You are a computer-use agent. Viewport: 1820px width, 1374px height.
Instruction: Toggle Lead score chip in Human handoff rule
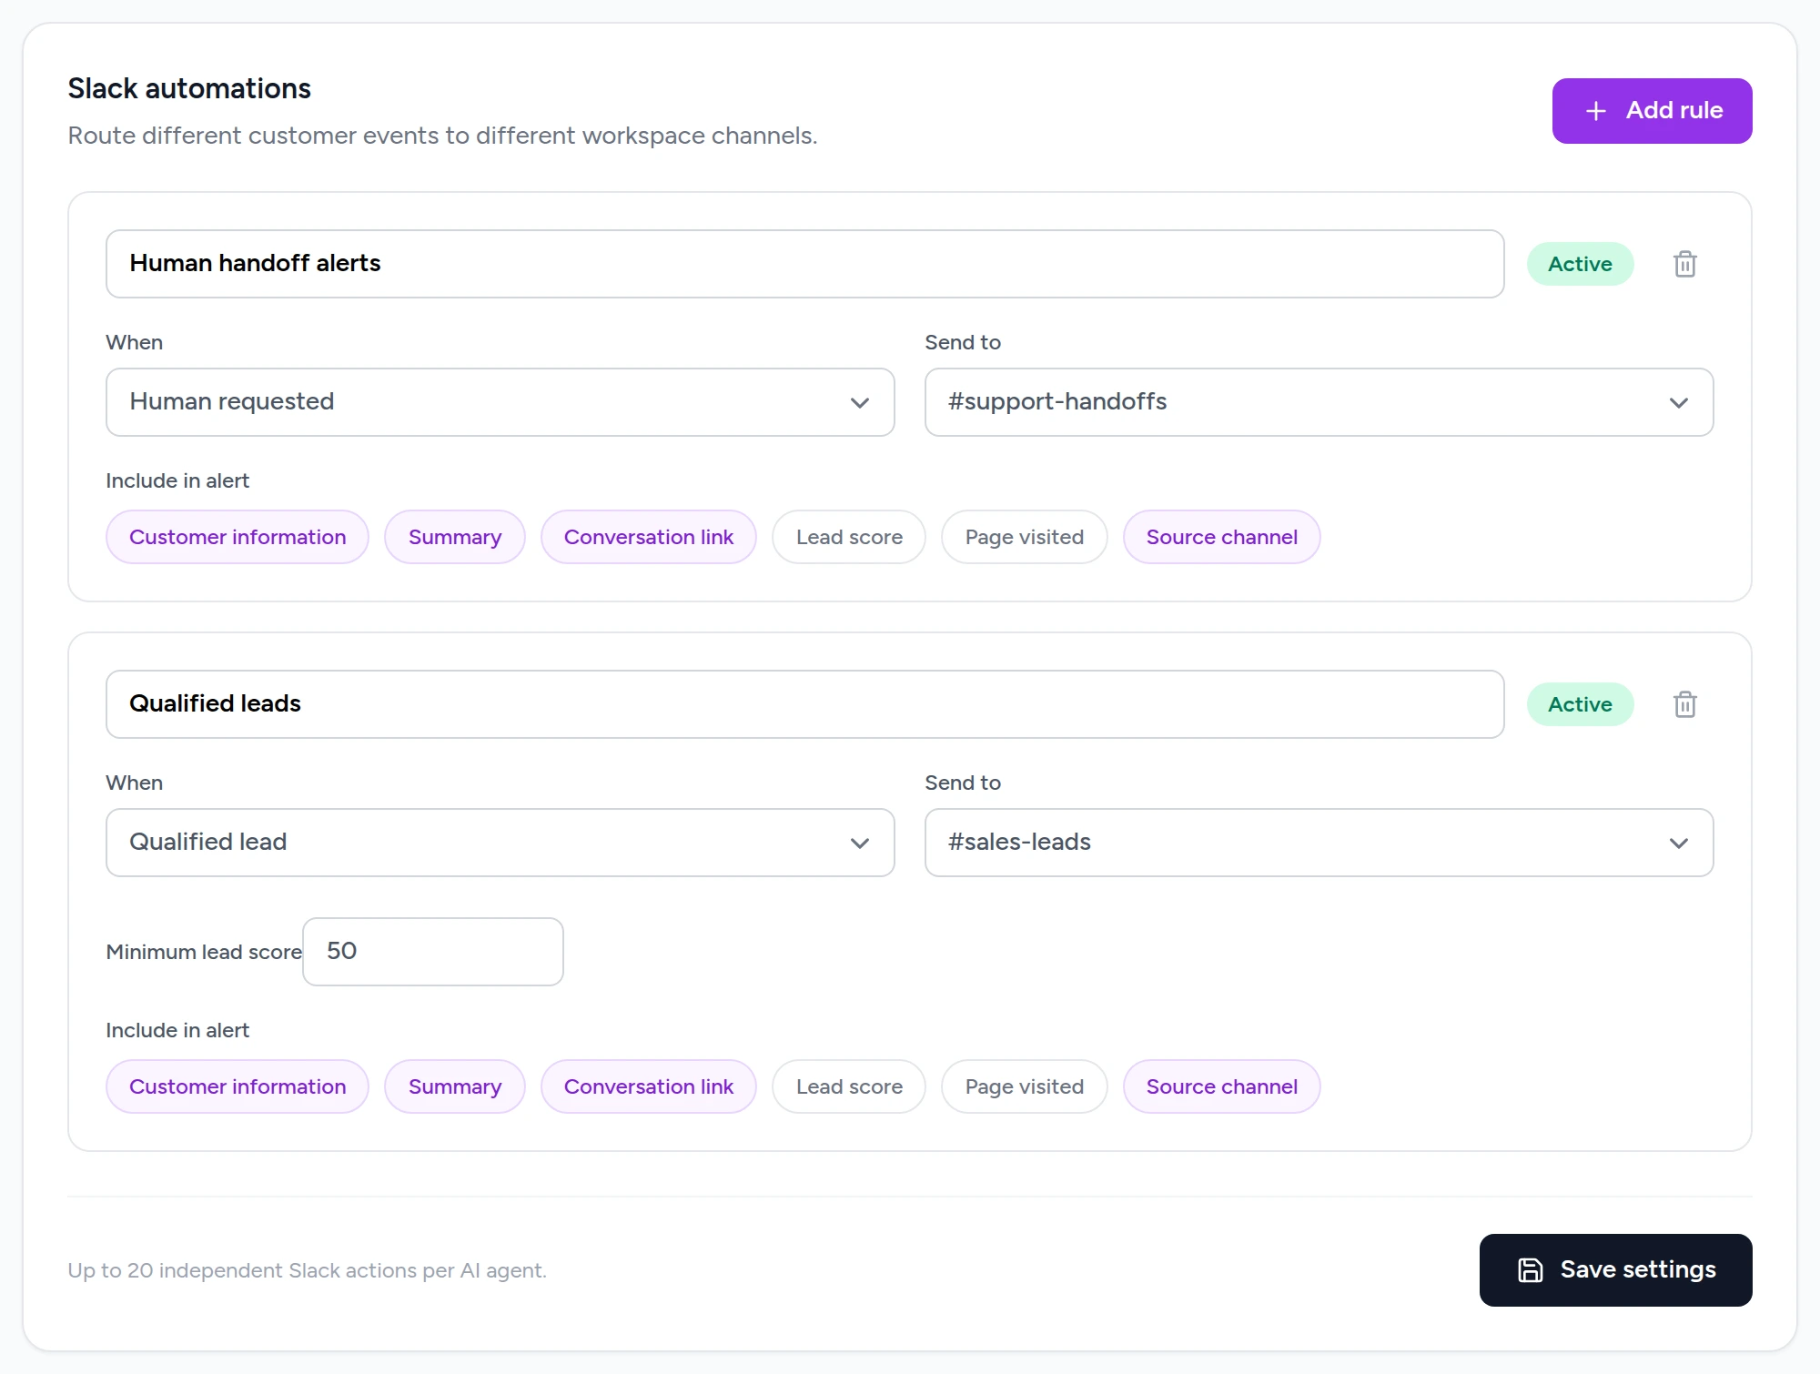tap(849, 537)
